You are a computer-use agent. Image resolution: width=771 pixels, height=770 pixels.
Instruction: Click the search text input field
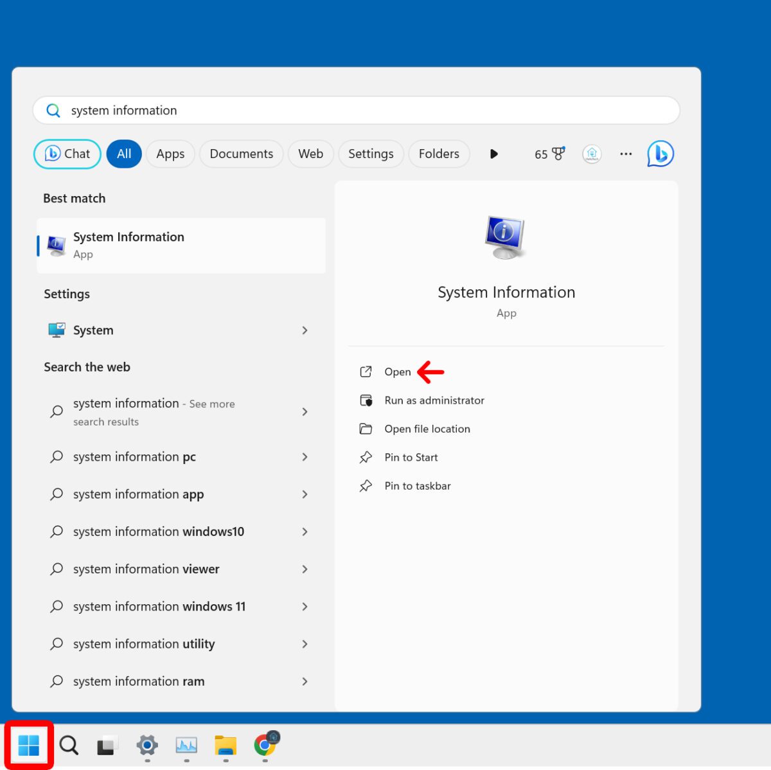pos(357,111)
